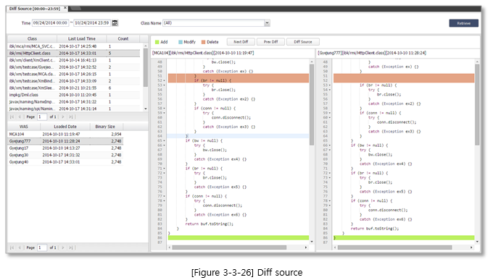Collapse code fold at line 67 in Gyejung777 pane
Image resolution: width=501 pixels, height=280 pixels.
tap(330, 150)
